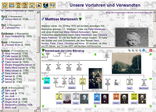Click tree icon beside Matthias Martensen heading
This screenshot has width=156, height=112.
pyautogui.click(x=80, y=19)
